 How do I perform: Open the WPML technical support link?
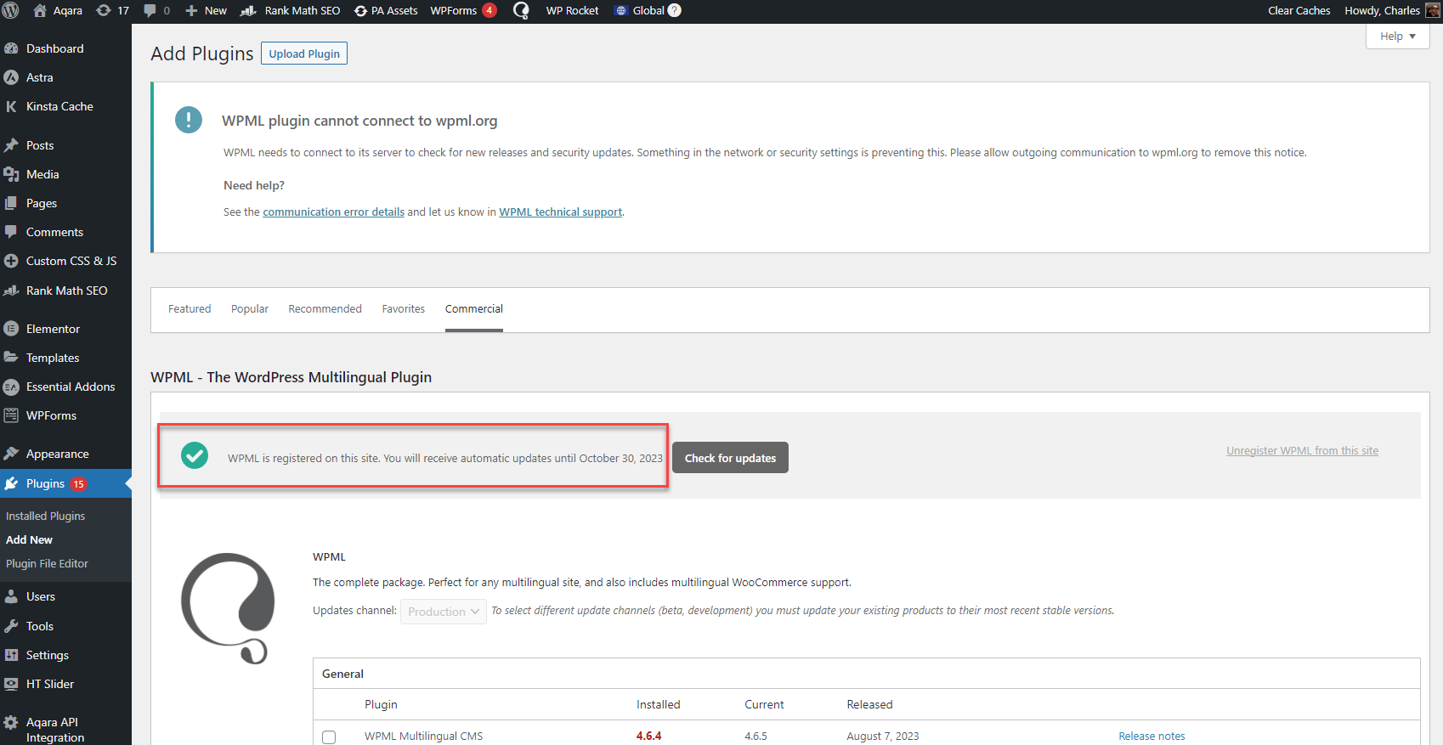pos(560,212)
